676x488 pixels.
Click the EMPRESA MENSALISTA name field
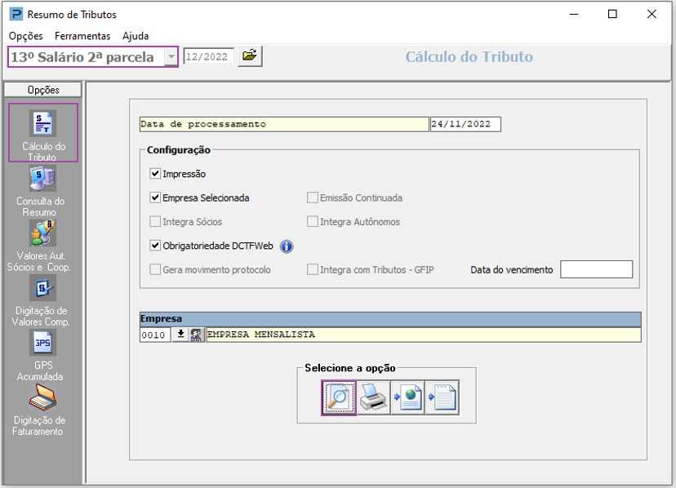(x=424, y=335)
